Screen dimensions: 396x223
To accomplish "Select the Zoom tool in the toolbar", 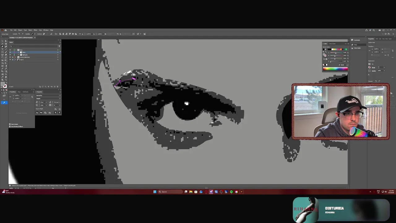I will click(x=6, y=80).
